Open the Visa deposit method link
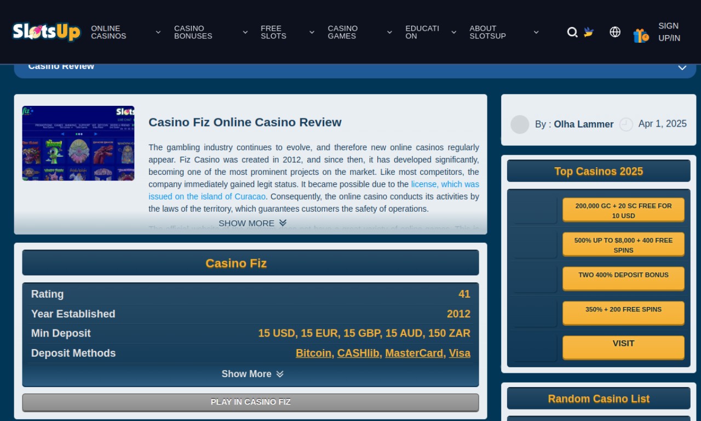The height and width of the screenshot is (421, 701). (459, 353)
